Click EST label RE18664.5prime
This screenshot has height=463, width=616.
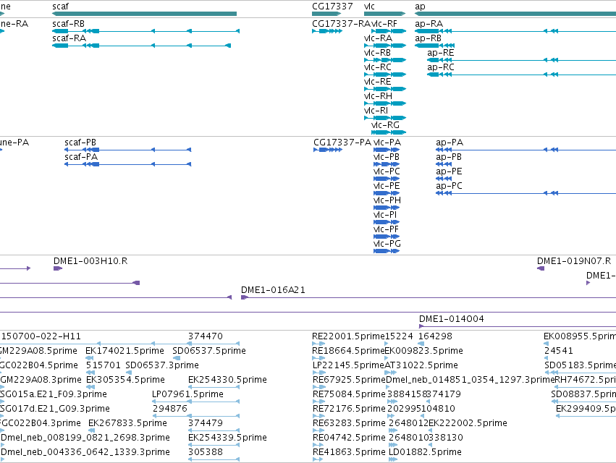(x=348, y=351)
